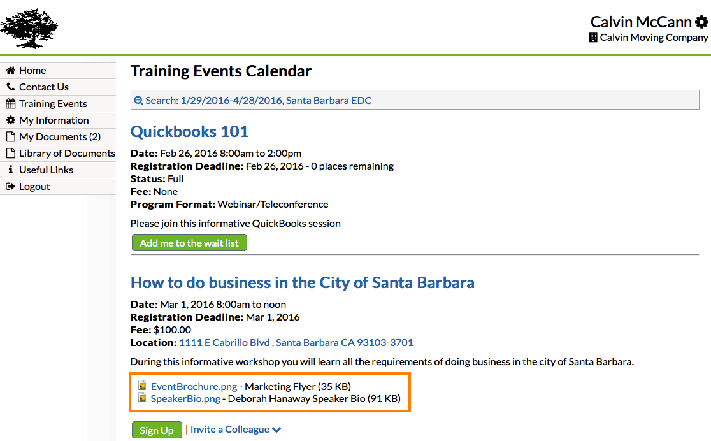Open the Quickbooks 101 event title
The image size is (711, 441).
click(x=189, y=132)
